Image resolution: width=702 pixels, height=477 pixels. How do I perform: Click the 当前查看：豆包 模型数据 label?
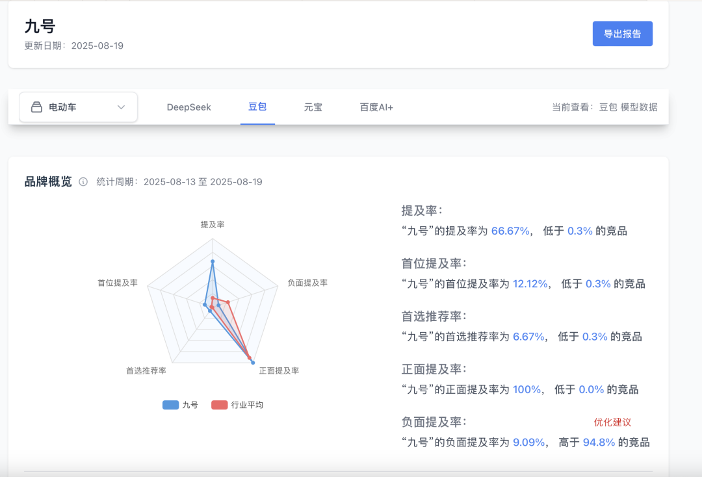[x=605, y=107]
